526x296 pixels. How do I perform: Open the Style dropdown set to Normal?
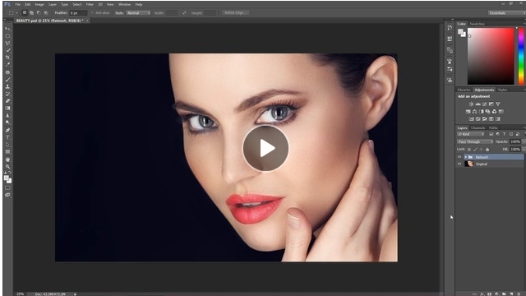pyautogui.click(x=138, y=13)
